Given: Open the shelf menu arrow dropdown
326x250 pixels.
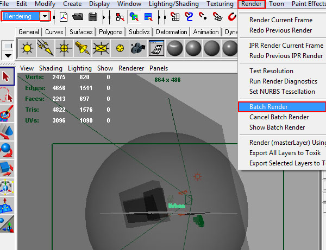Looking at the screenshot, I should (x=8, y=56).
